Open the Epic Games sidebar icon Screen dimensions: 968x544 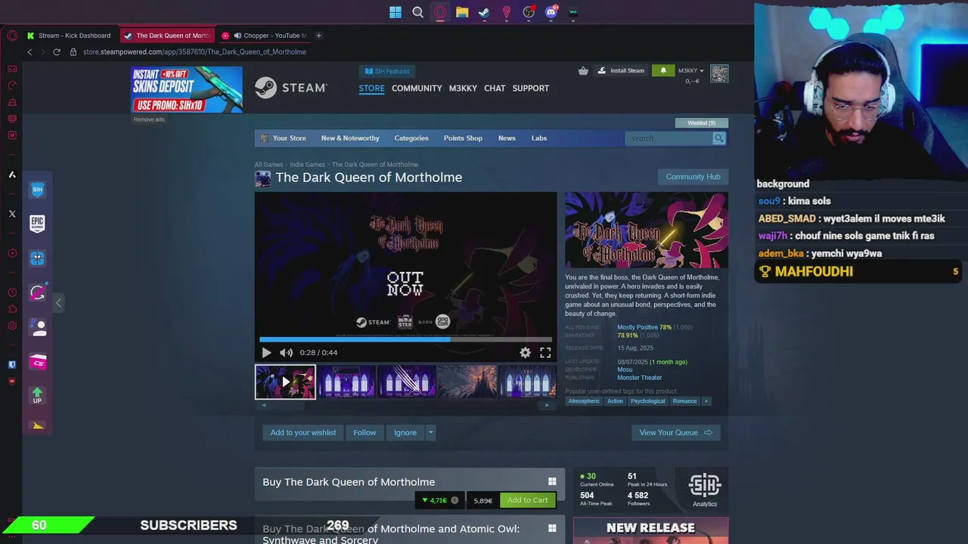37,224
